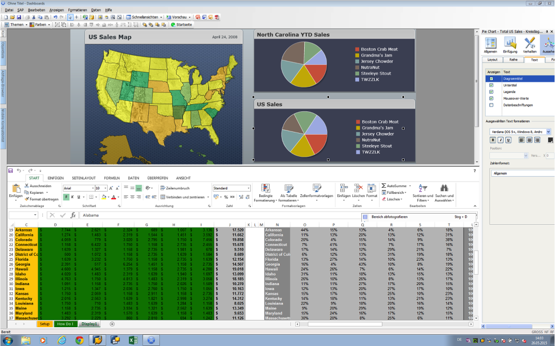555x346 pixels.
Task: Open the Standard number format dropdown
Action: [248, 188]
